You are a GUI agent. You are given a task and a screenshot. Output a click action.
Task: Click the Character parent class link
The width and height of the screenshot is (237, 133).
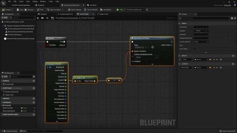pyautogui.click(x=227, y=5)
